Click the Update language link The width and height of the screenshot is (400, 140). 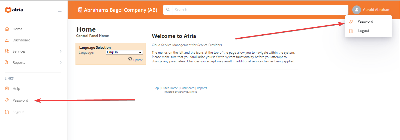138,60
